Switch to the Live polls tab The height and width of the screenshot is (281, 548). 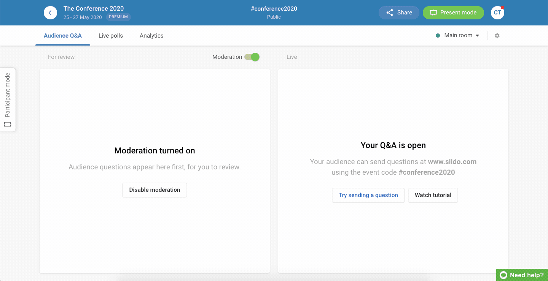[x=111, y=36]
